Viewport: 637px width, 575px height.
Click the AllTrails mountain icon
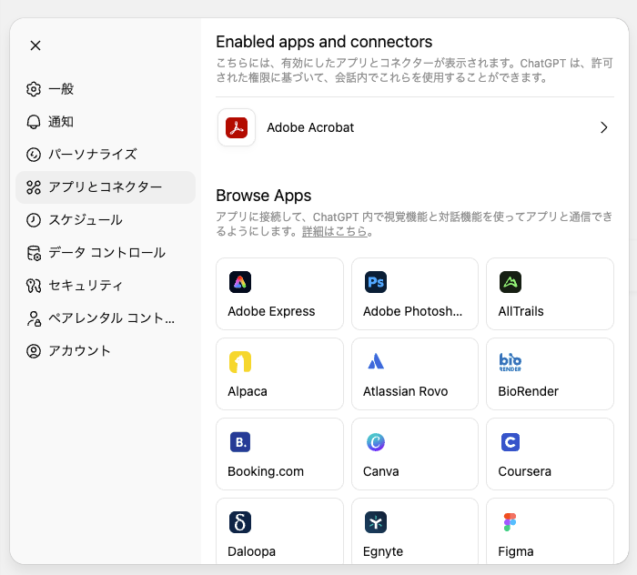click(x=510, y=282)
